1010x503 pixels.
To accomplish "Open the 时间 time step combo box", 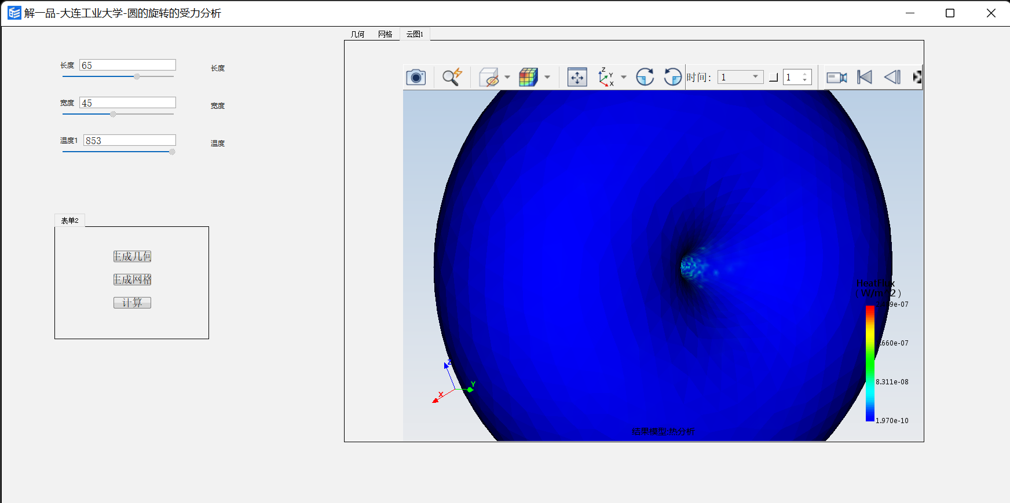I will [741, 77].
